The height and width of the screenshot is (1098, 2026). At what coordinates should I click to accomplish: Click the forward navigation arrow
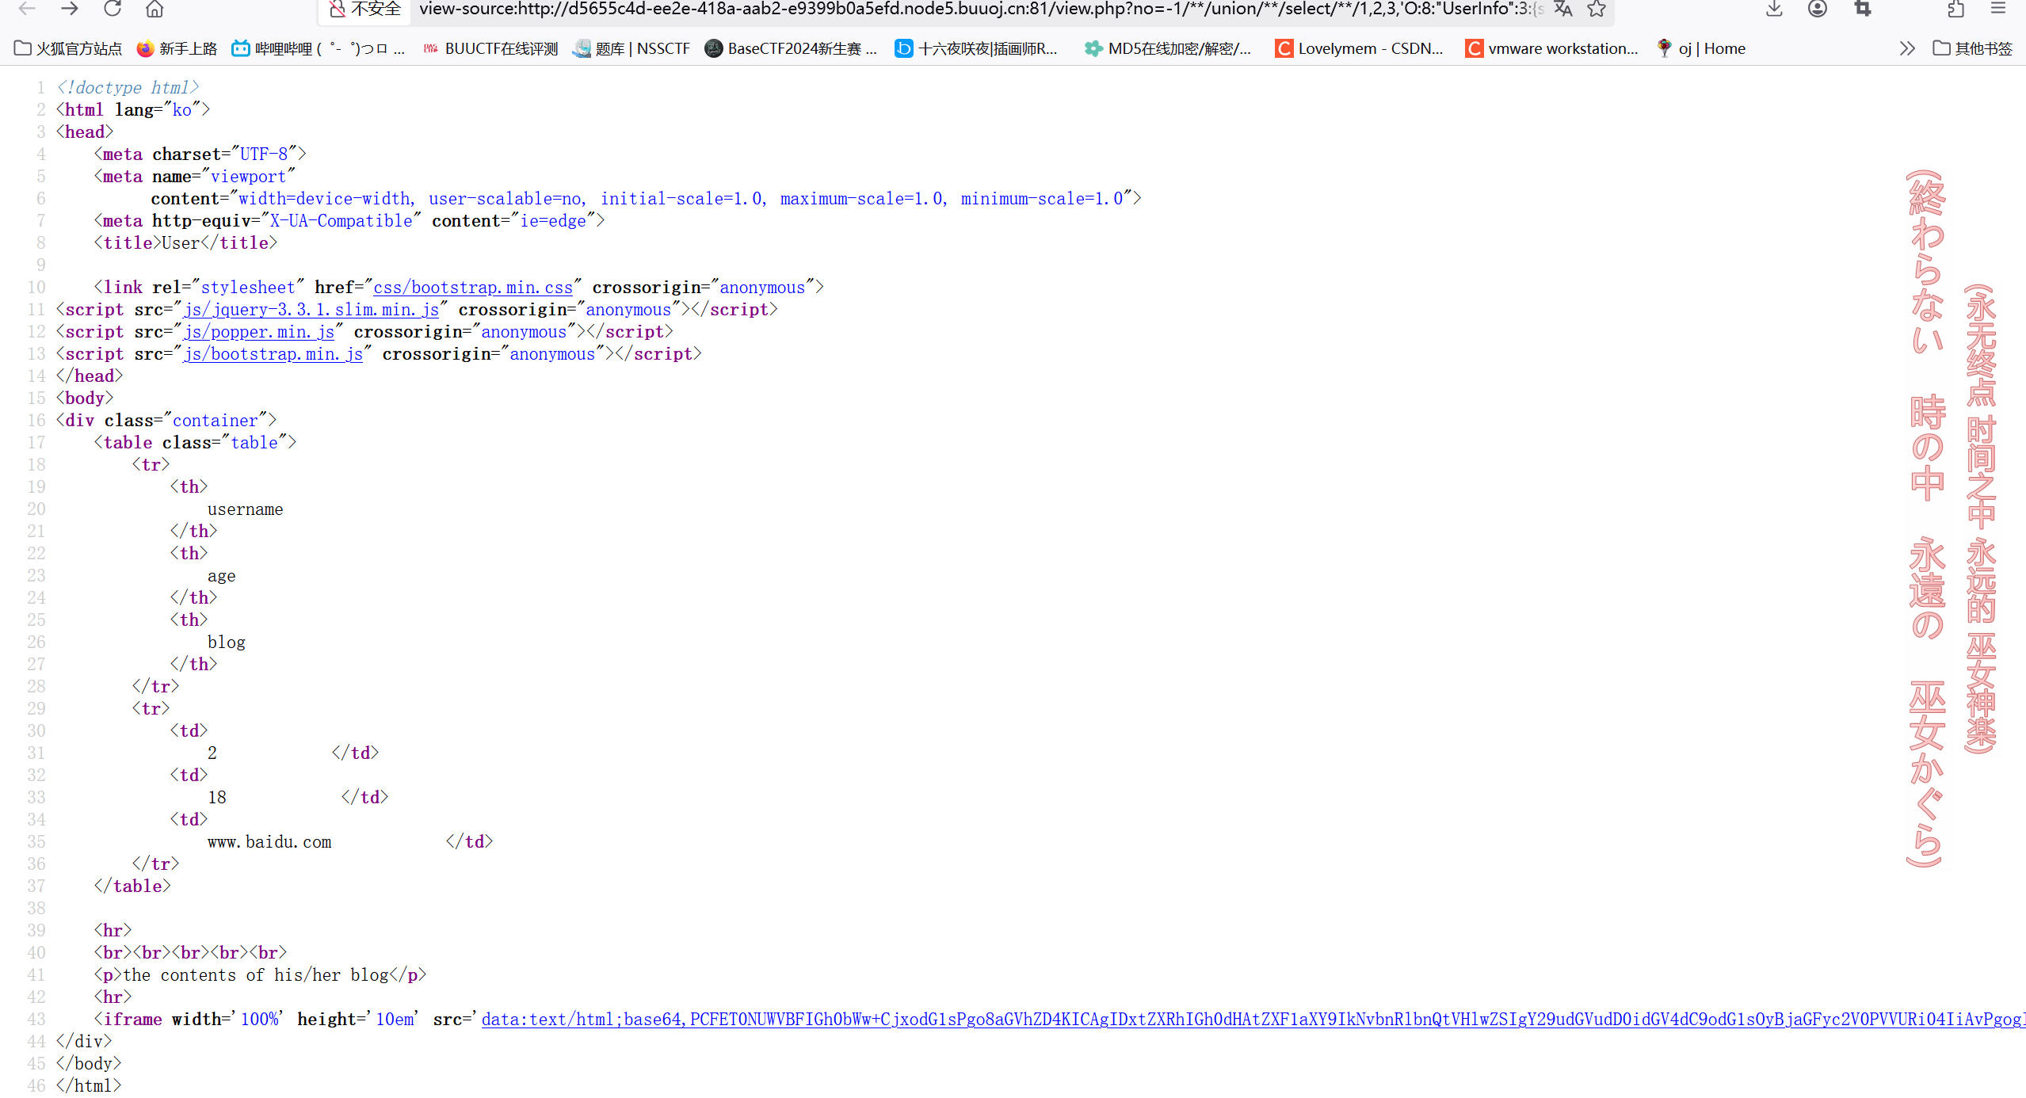click(x=70, y=9)
